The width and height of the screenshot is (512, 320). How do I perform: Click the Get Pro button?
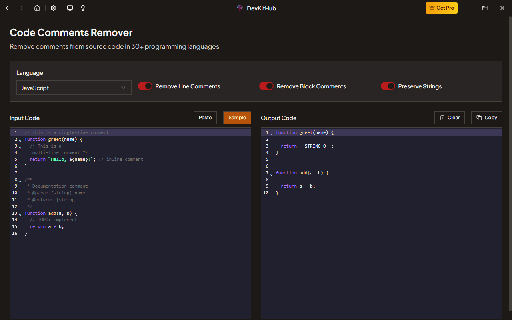[x=442, y=8]
